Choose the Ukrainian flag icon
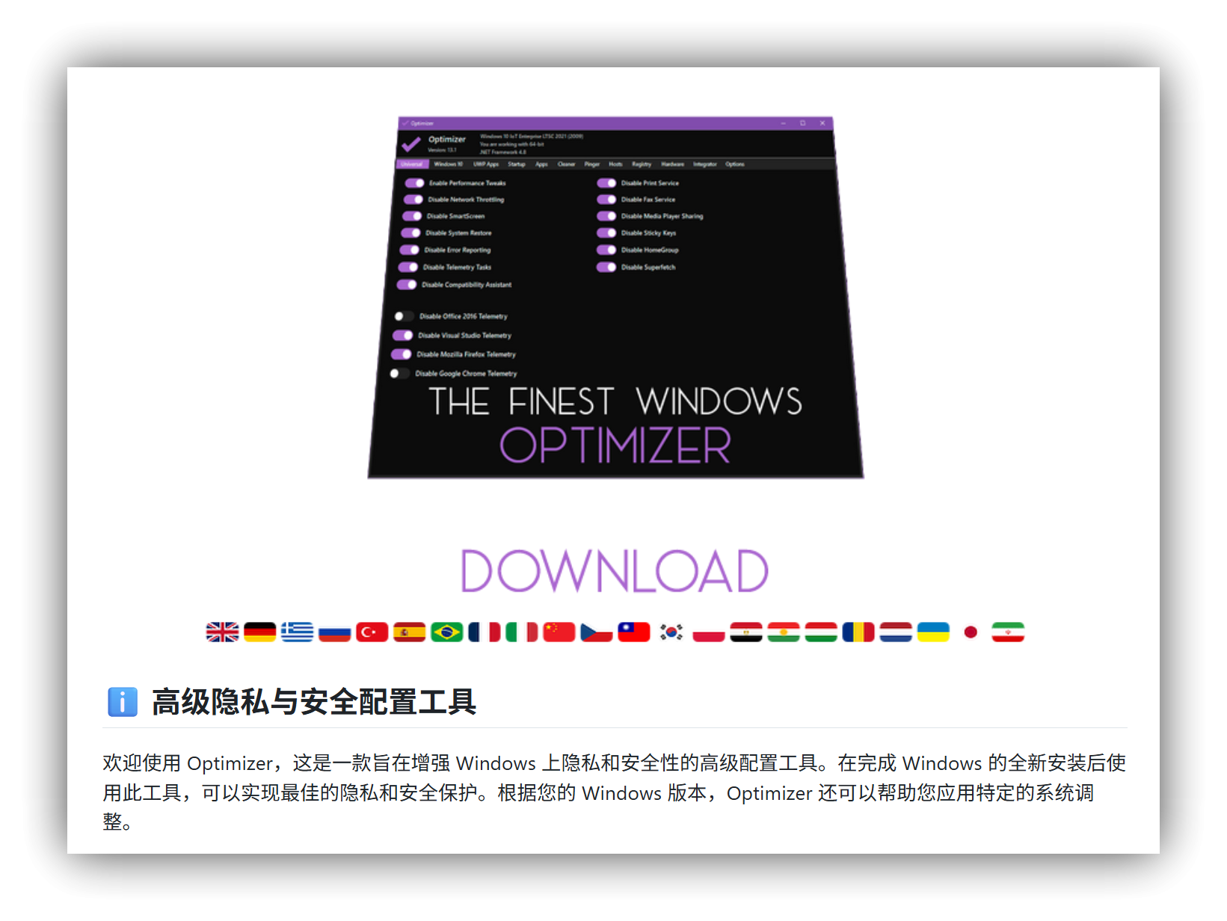The image size is (1227, 921). [932, 632]
